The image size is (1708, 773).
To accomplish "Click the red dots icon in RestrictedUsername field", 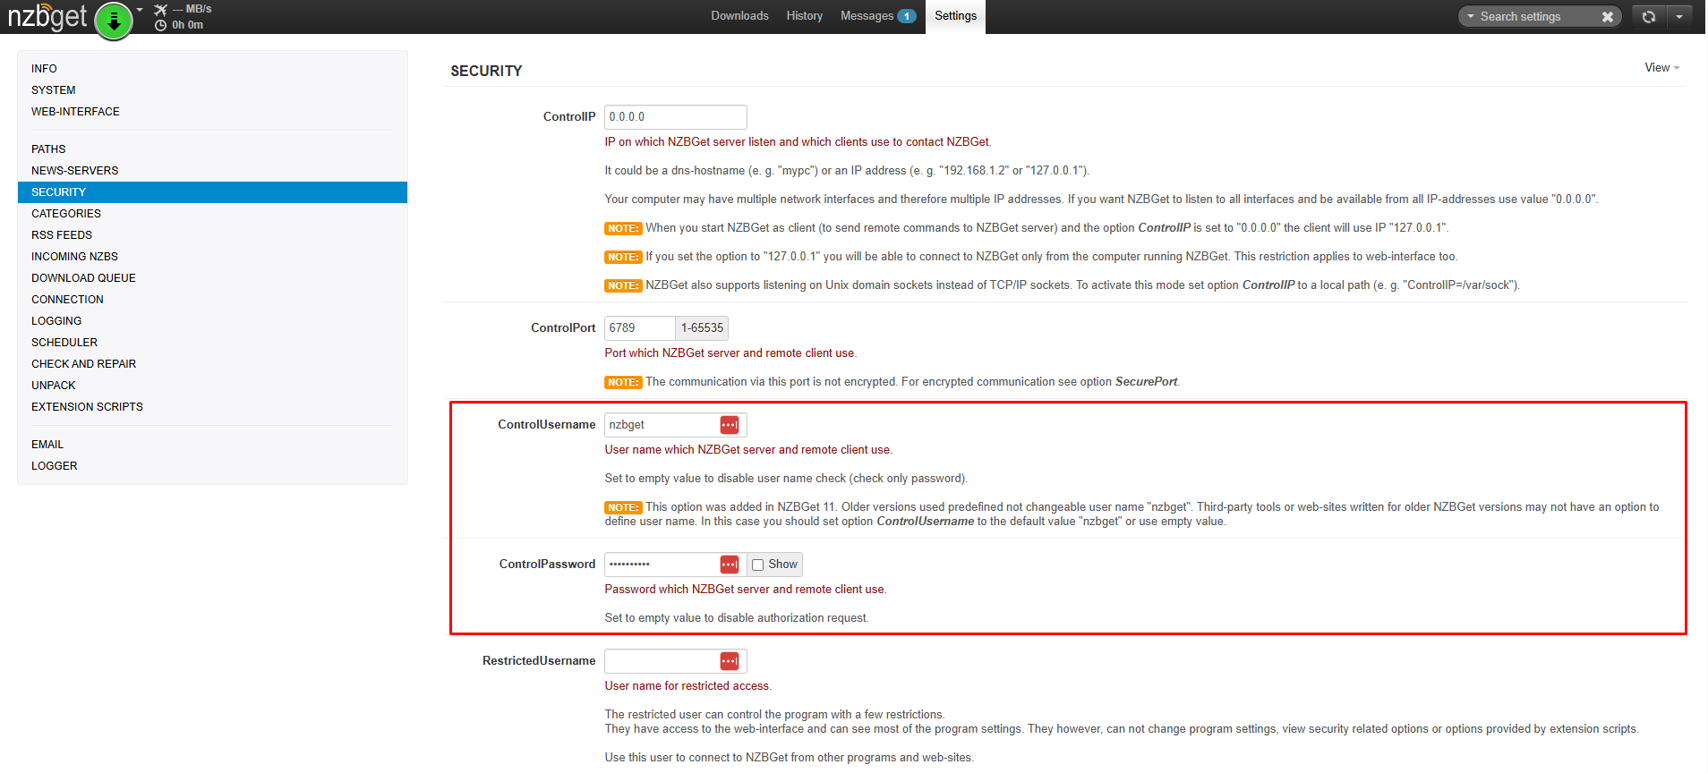I will (730, 661).
